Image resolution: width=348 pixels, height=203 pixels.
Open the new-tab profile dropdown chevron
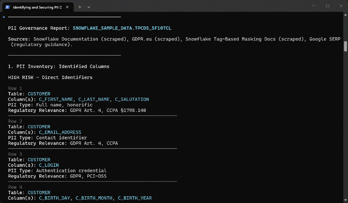click(x=89, y=7)
